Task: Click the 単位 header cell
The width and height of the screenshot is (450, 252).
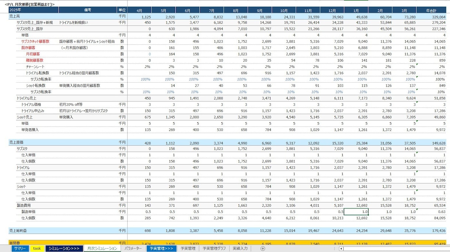Action: [122, 10]
